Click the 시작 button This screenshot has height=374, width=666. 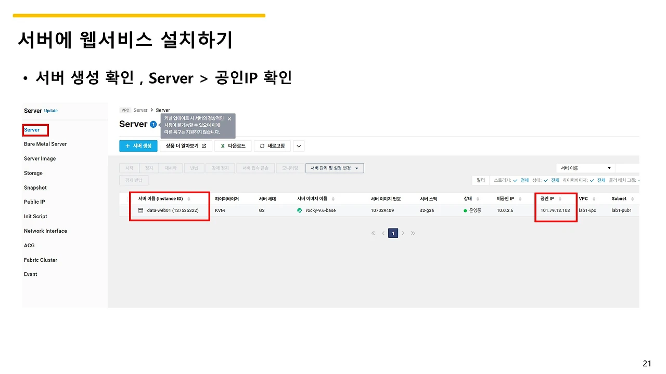pos(129,168)
